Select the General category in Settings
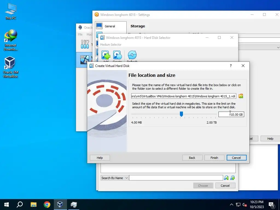Viewport: 280px width, 210px height. 110,26
